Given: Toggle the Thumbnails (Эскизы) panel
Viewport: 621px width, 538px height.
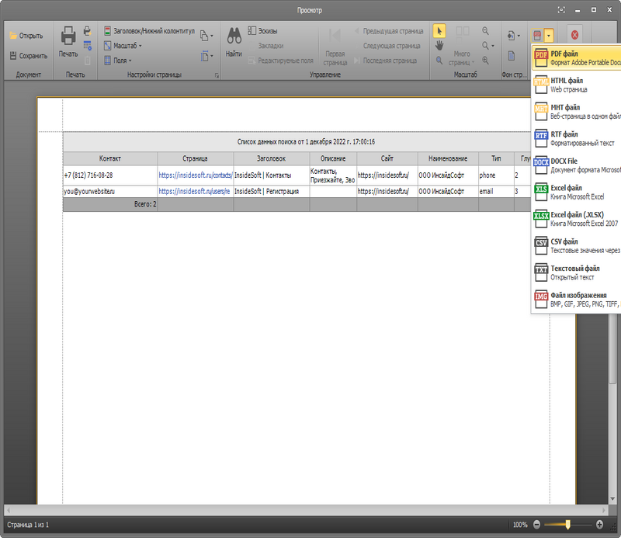Looking at the screenshot, I should pyautogui.click(x=262, y=31).
